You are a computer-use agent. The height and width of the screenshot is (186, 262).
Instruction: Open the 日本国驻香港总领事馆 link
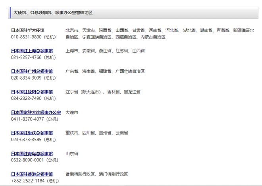click(x=32, y=174)
